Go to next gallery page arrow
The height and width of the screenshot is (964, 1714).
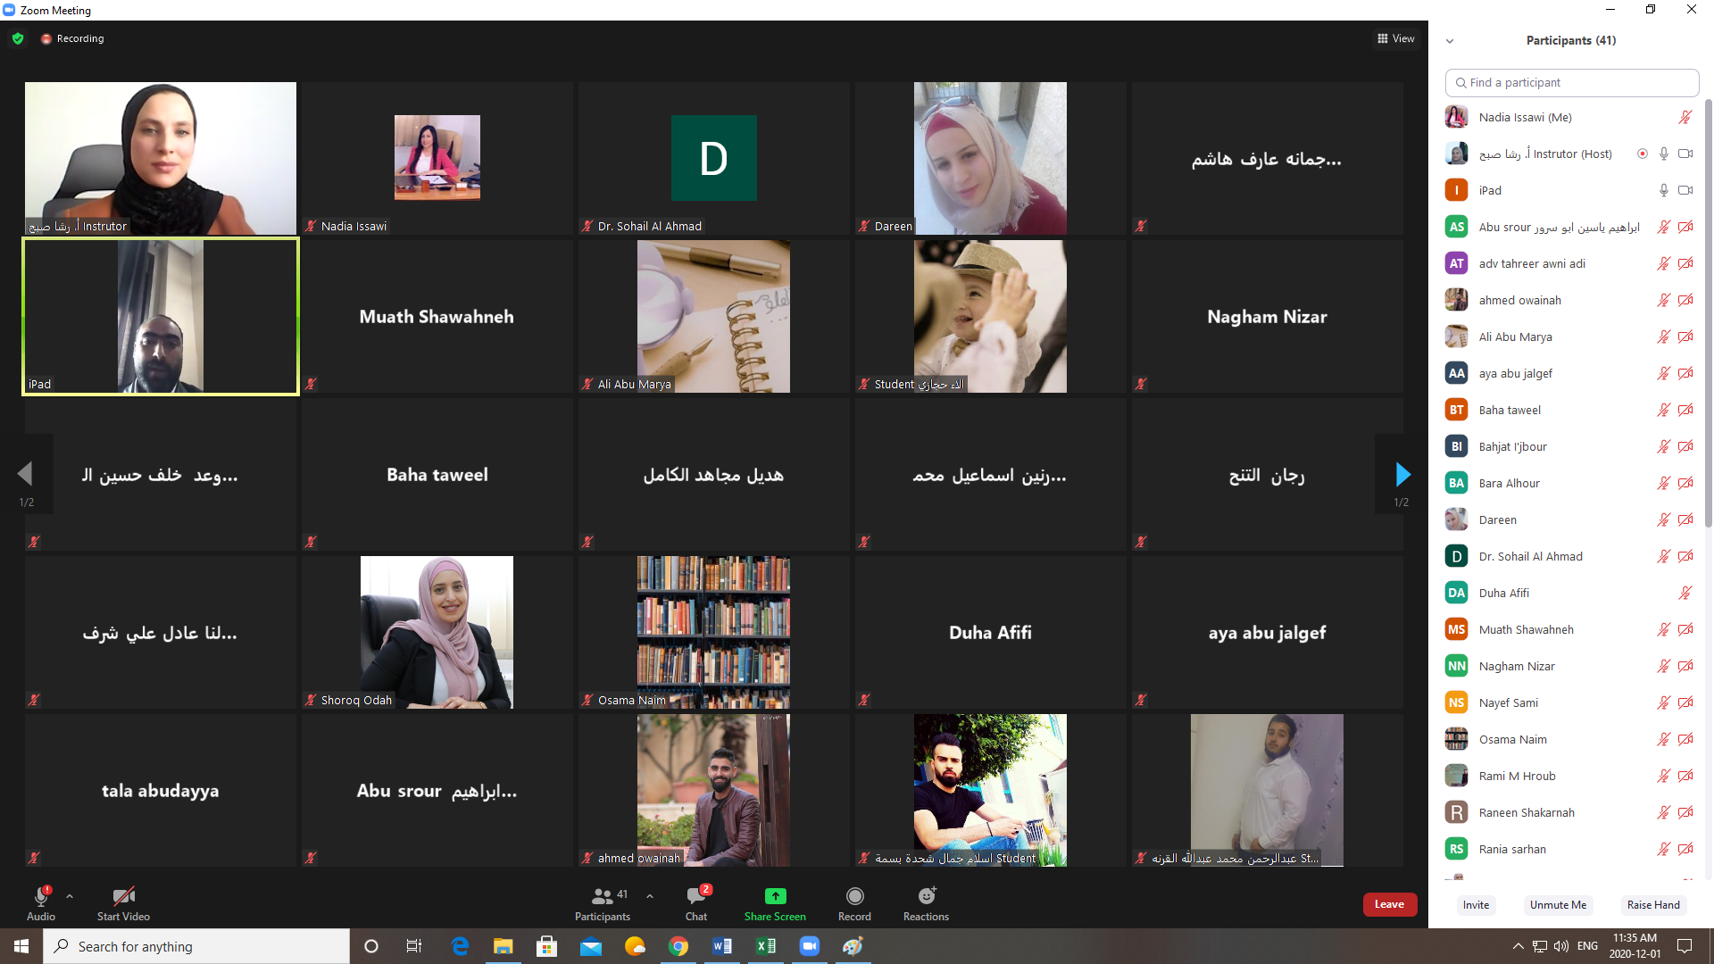[x=1402, y=474]
